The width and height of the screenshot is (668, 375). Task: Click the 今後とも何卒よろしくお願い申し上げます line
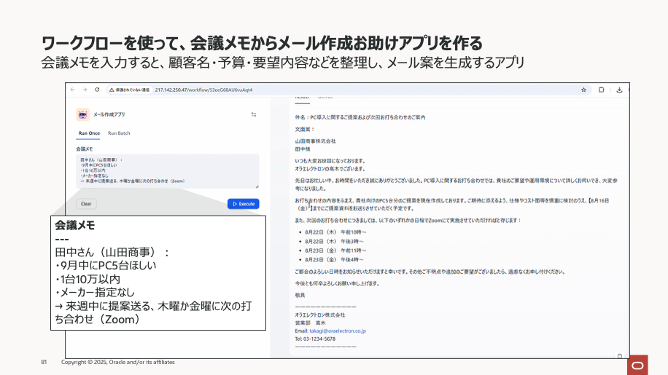[337, 283]
